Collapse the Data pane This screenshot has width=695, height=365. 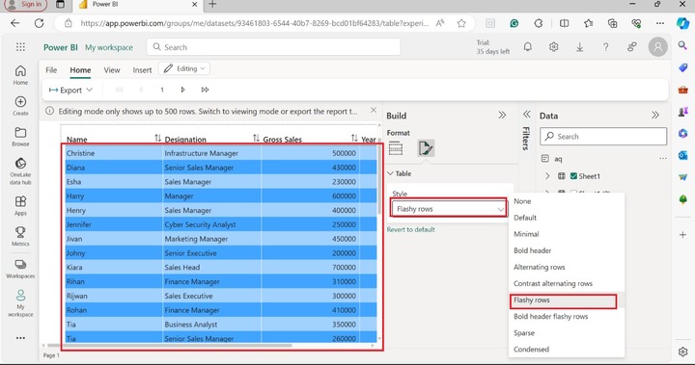tap(655, 115)
